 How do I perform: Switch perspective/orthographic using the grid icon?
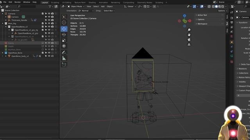coord(189,45)
